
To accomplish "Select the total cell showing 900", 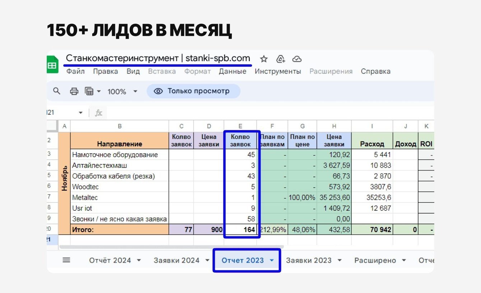I will [x=209, y=230].
